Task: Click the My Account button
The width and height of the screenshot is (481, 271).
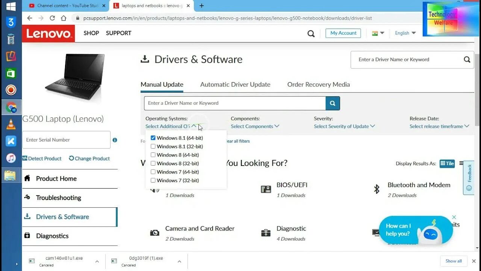Action: [x=343, y=33]
